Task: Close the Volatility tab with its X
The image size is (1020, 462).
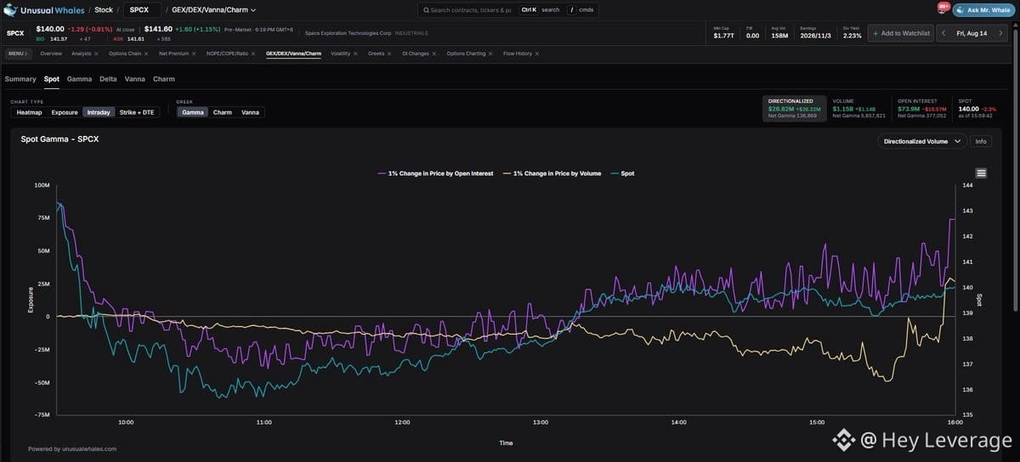Action: 356,54
